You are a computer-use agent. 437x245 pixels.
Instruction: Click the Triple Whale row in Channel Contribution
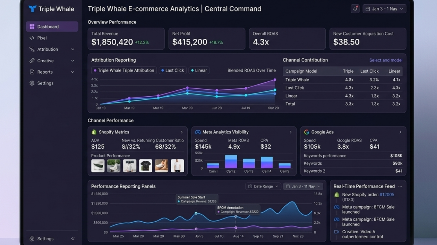point(342,80)
